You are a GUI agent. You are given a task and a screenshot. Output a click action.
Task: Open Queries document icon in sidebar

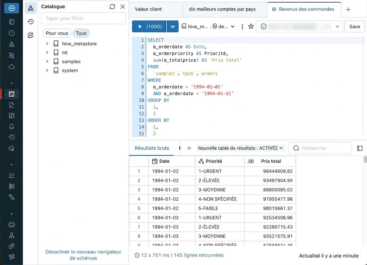click(x=12, y=105)
